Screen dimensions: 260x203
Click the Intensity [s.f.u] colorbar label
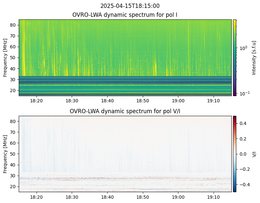(x=254, y=58)
